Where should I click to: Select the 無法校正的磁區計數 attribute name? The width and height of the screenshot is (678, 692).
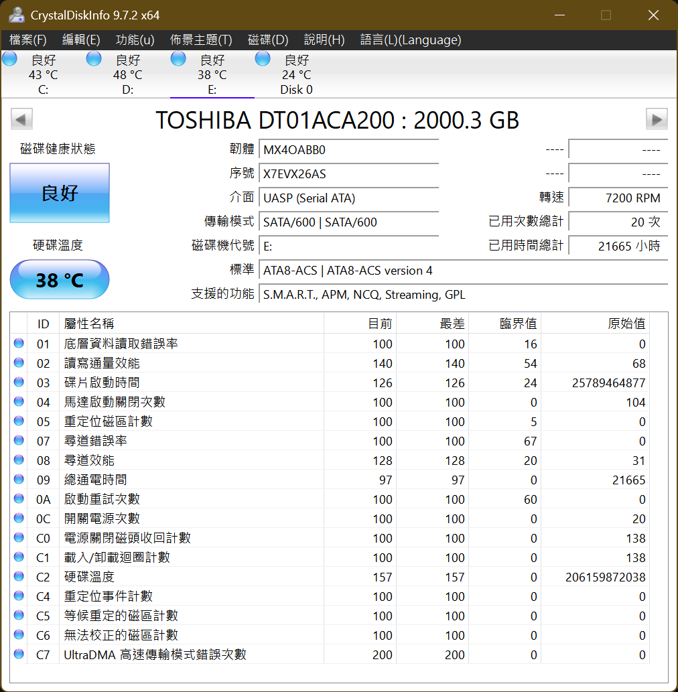click(121, 634)
